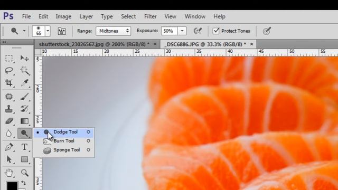
Task: Switch to _DSC6886.JPG document tab
Action: coord(205,44)
